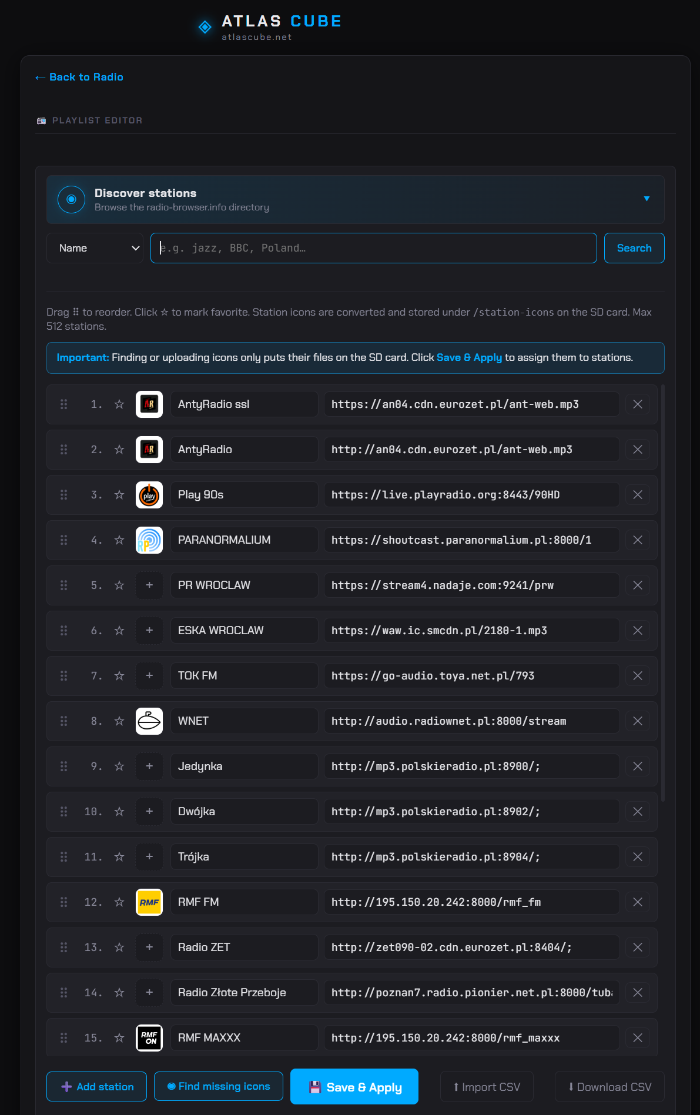Viewport: 700px width, 1115px height.
Task: Go back to Radio
Action: tap(79, 77)
